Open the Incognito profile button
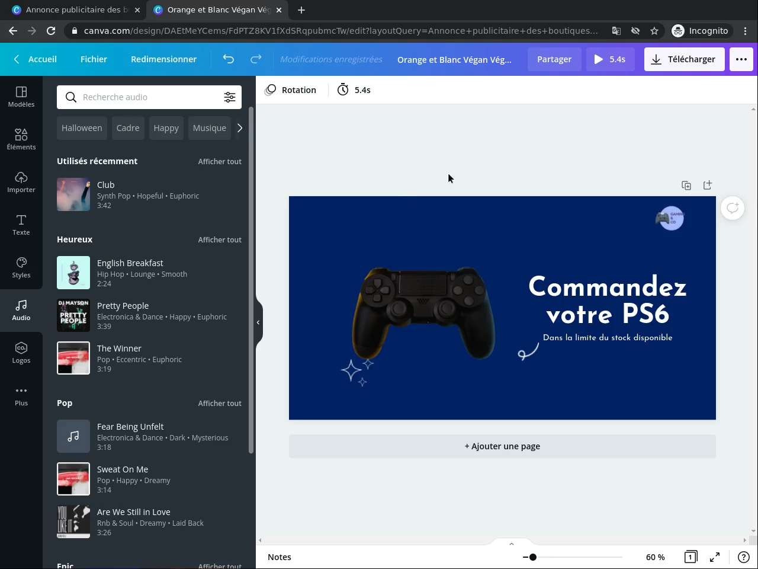Screen dimensions: 758x569 pos(701,31)
